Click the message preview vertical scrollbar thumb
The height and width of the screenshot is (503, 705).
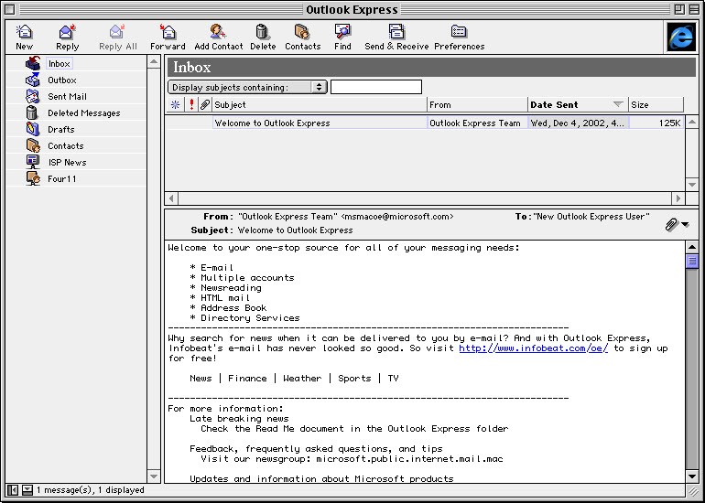(x=692, y=262)
